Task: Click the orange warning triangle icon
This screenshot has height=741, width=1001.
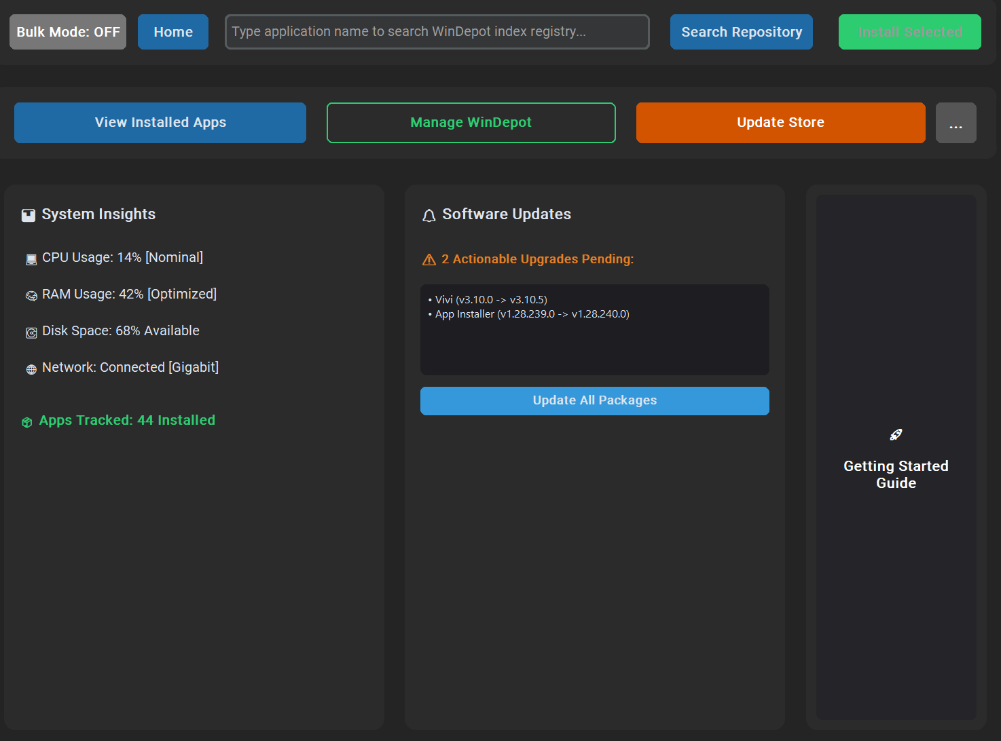Action: click(429, 260)
